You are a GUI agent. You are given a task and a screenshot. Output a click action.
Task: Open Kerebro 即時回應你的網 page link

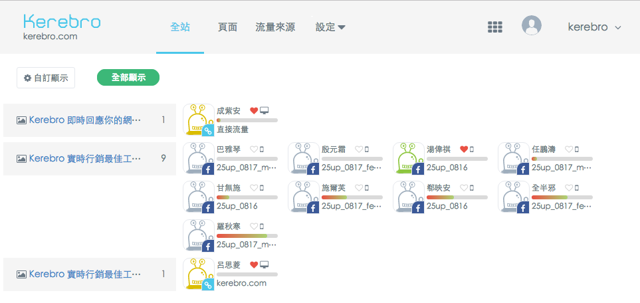(x=85, y=120)
